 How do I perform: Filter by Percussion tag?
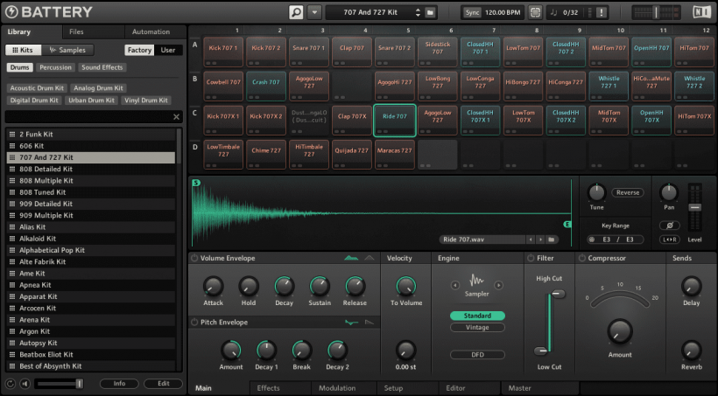(55, 67)
